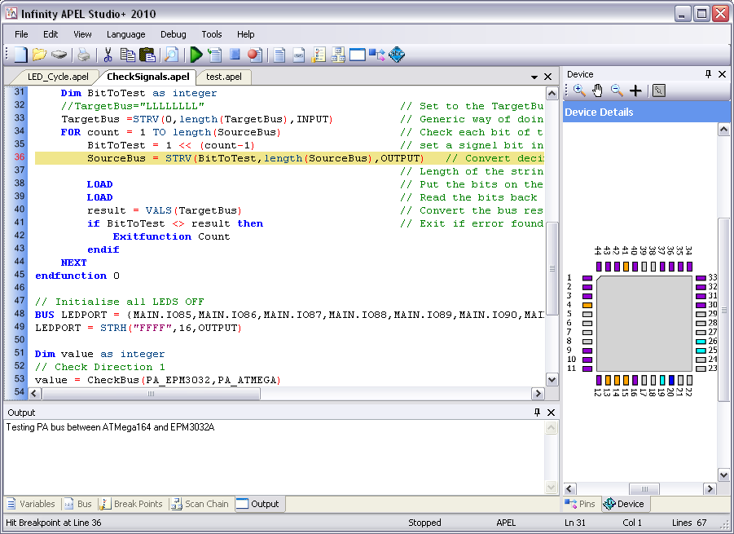Click zoom in magnifier in Device panel
The image size is (734, 534).
pyautogui.click(x=579, y=90)
